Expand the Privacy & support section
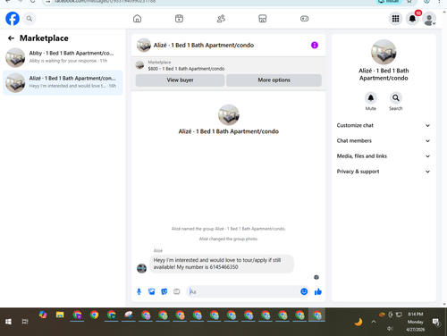 (384, 172)
